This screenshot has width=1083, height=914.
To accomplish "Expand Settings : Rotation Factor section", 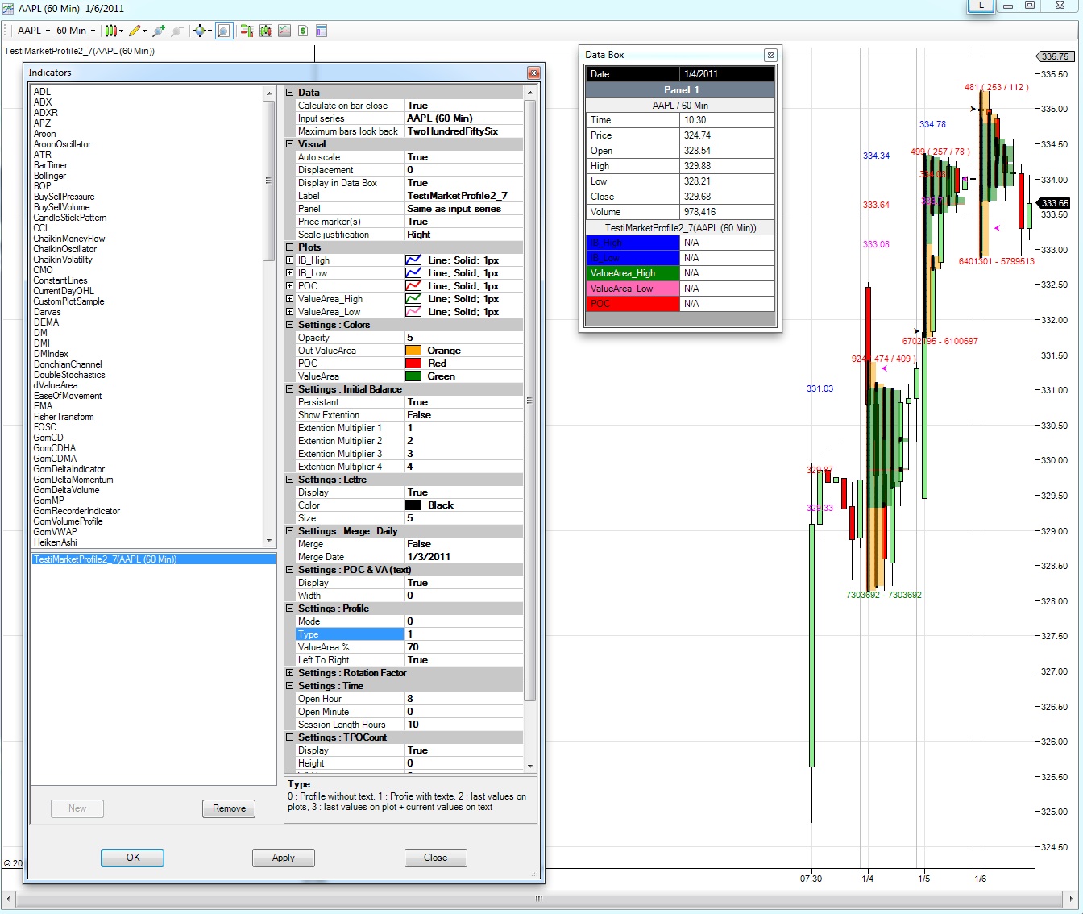I will click(x=290, y=673).
